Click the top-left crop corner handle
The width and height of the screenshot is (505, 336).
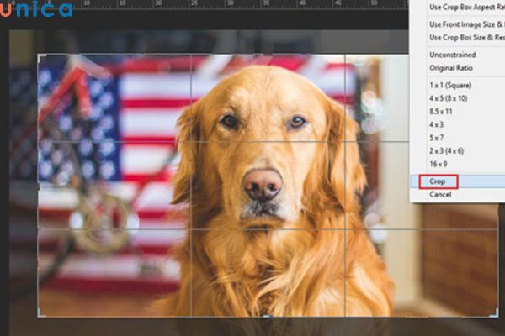point(41,58)
